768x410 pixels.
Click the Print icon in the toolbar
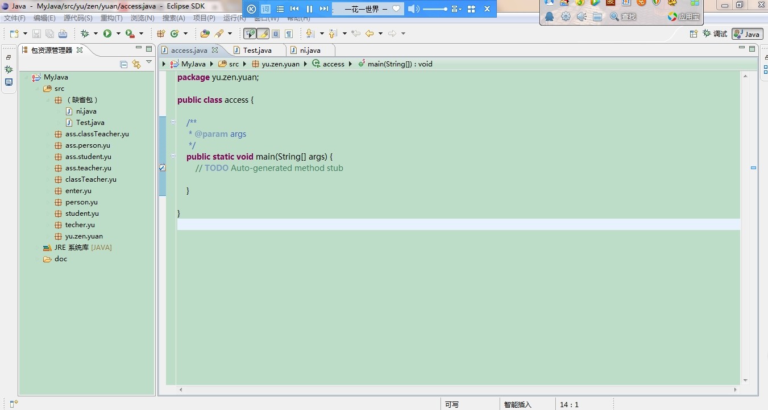pos(63,34)
